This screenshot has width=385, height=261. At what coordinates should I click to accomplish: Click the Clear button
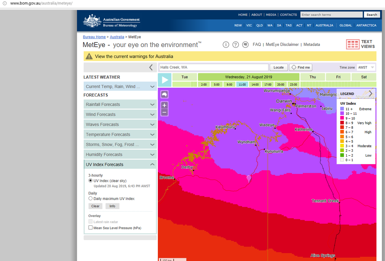(95, 206)
